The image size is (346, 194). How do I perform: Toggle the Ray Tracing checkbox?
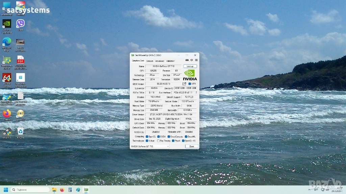(158, 141)
